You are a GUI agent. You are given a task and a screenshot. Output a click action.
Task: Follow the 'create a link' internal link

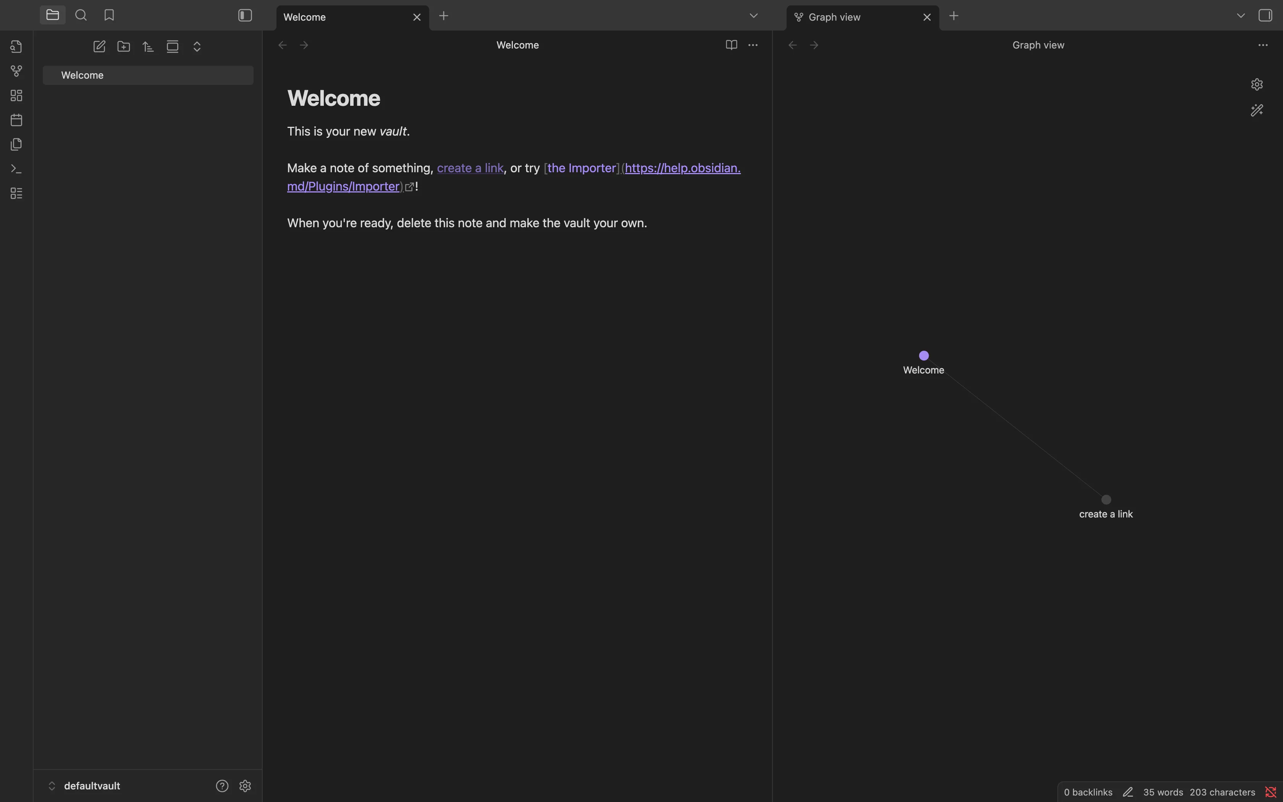tap(470, 168)
